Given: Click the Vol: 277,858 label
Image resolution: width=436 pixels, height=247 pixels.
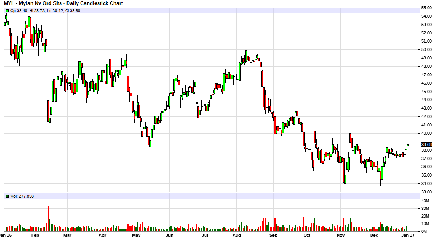Looking at the screenshot, I should (x=22, y=196).
